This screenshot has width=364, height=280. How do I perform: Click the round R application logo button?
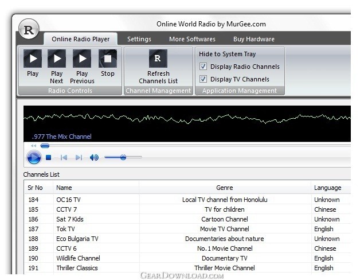tap(29, 29)
